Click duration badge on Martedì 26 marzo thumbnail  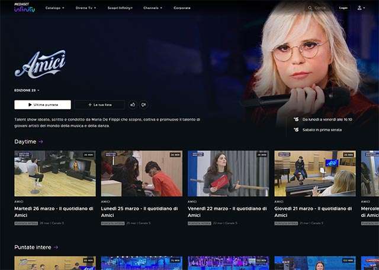(88, 155)
